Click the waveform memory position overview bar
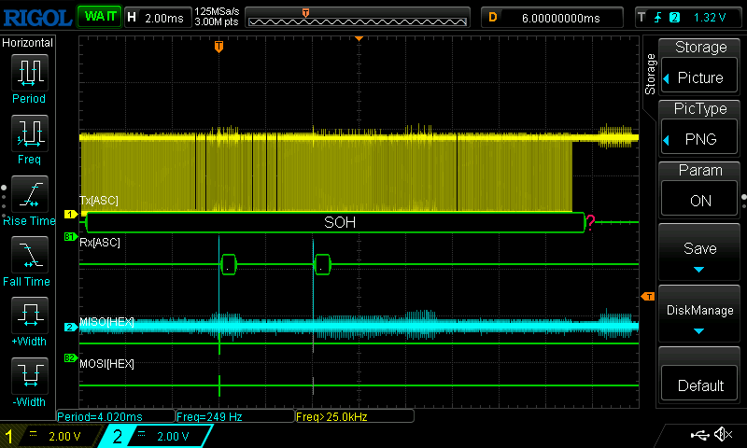This screenshot has width=747, height=448. click(358, 17)
